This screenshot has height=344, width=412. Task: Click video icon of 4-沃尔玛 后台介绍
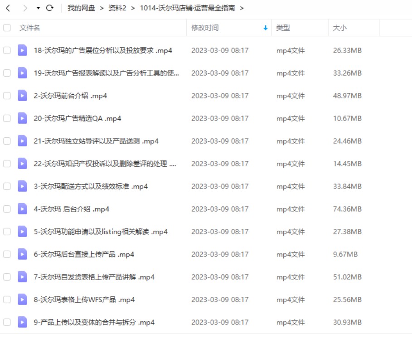[x=22, y=209]
